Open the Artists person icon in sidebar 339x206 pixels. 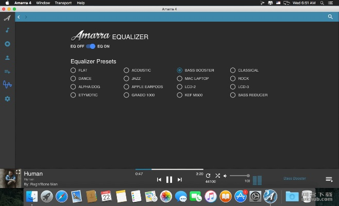click(7, 58)
